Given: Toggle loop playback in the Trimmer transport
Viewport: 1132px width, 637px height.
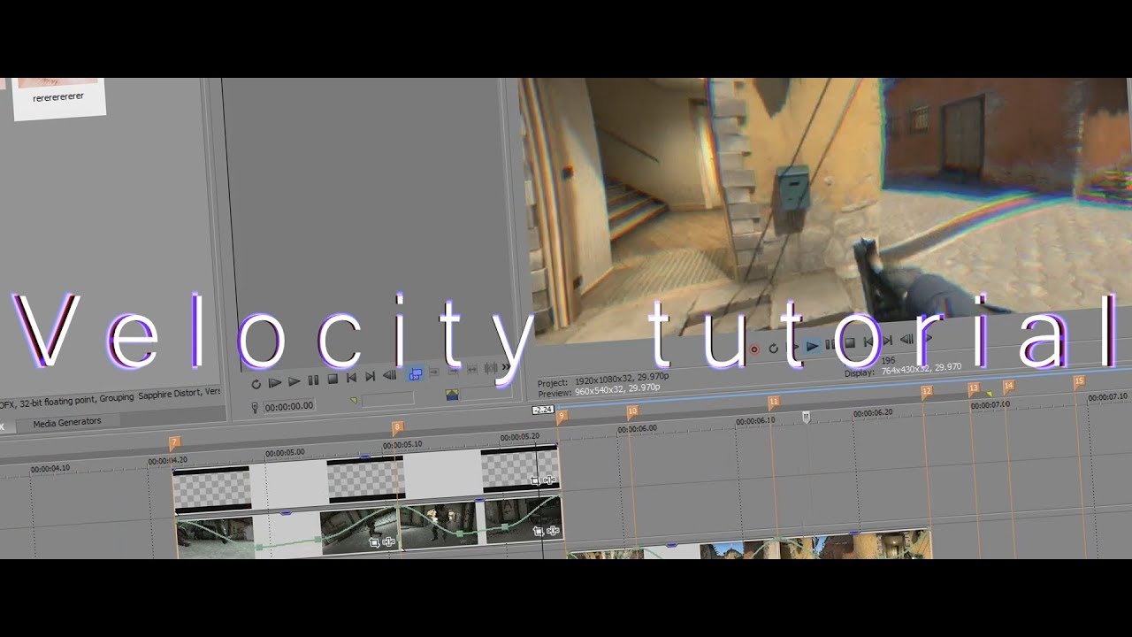Looking at the screenshot, I should click(256, 384).
